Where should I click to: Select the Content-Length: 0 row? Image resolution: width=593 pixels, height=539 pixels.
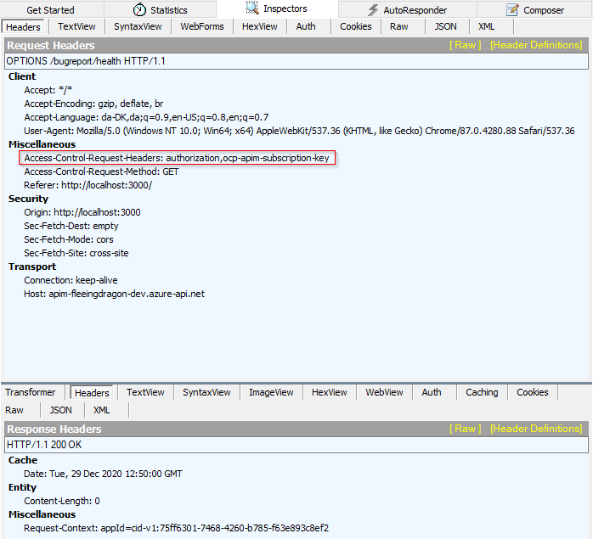pos(62,501)
